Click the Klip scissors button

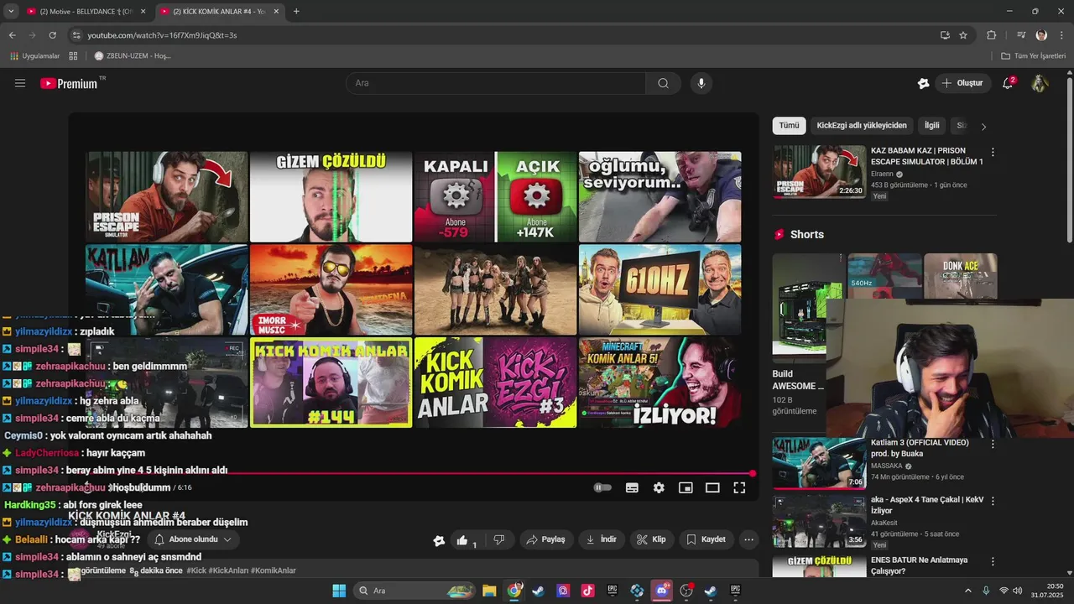point(651,539)
